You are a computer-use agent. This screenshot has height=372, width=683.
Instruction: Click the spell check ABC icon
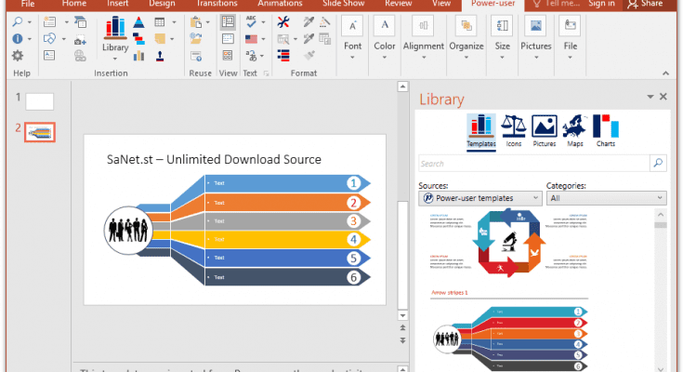click(x=251, y=21)
